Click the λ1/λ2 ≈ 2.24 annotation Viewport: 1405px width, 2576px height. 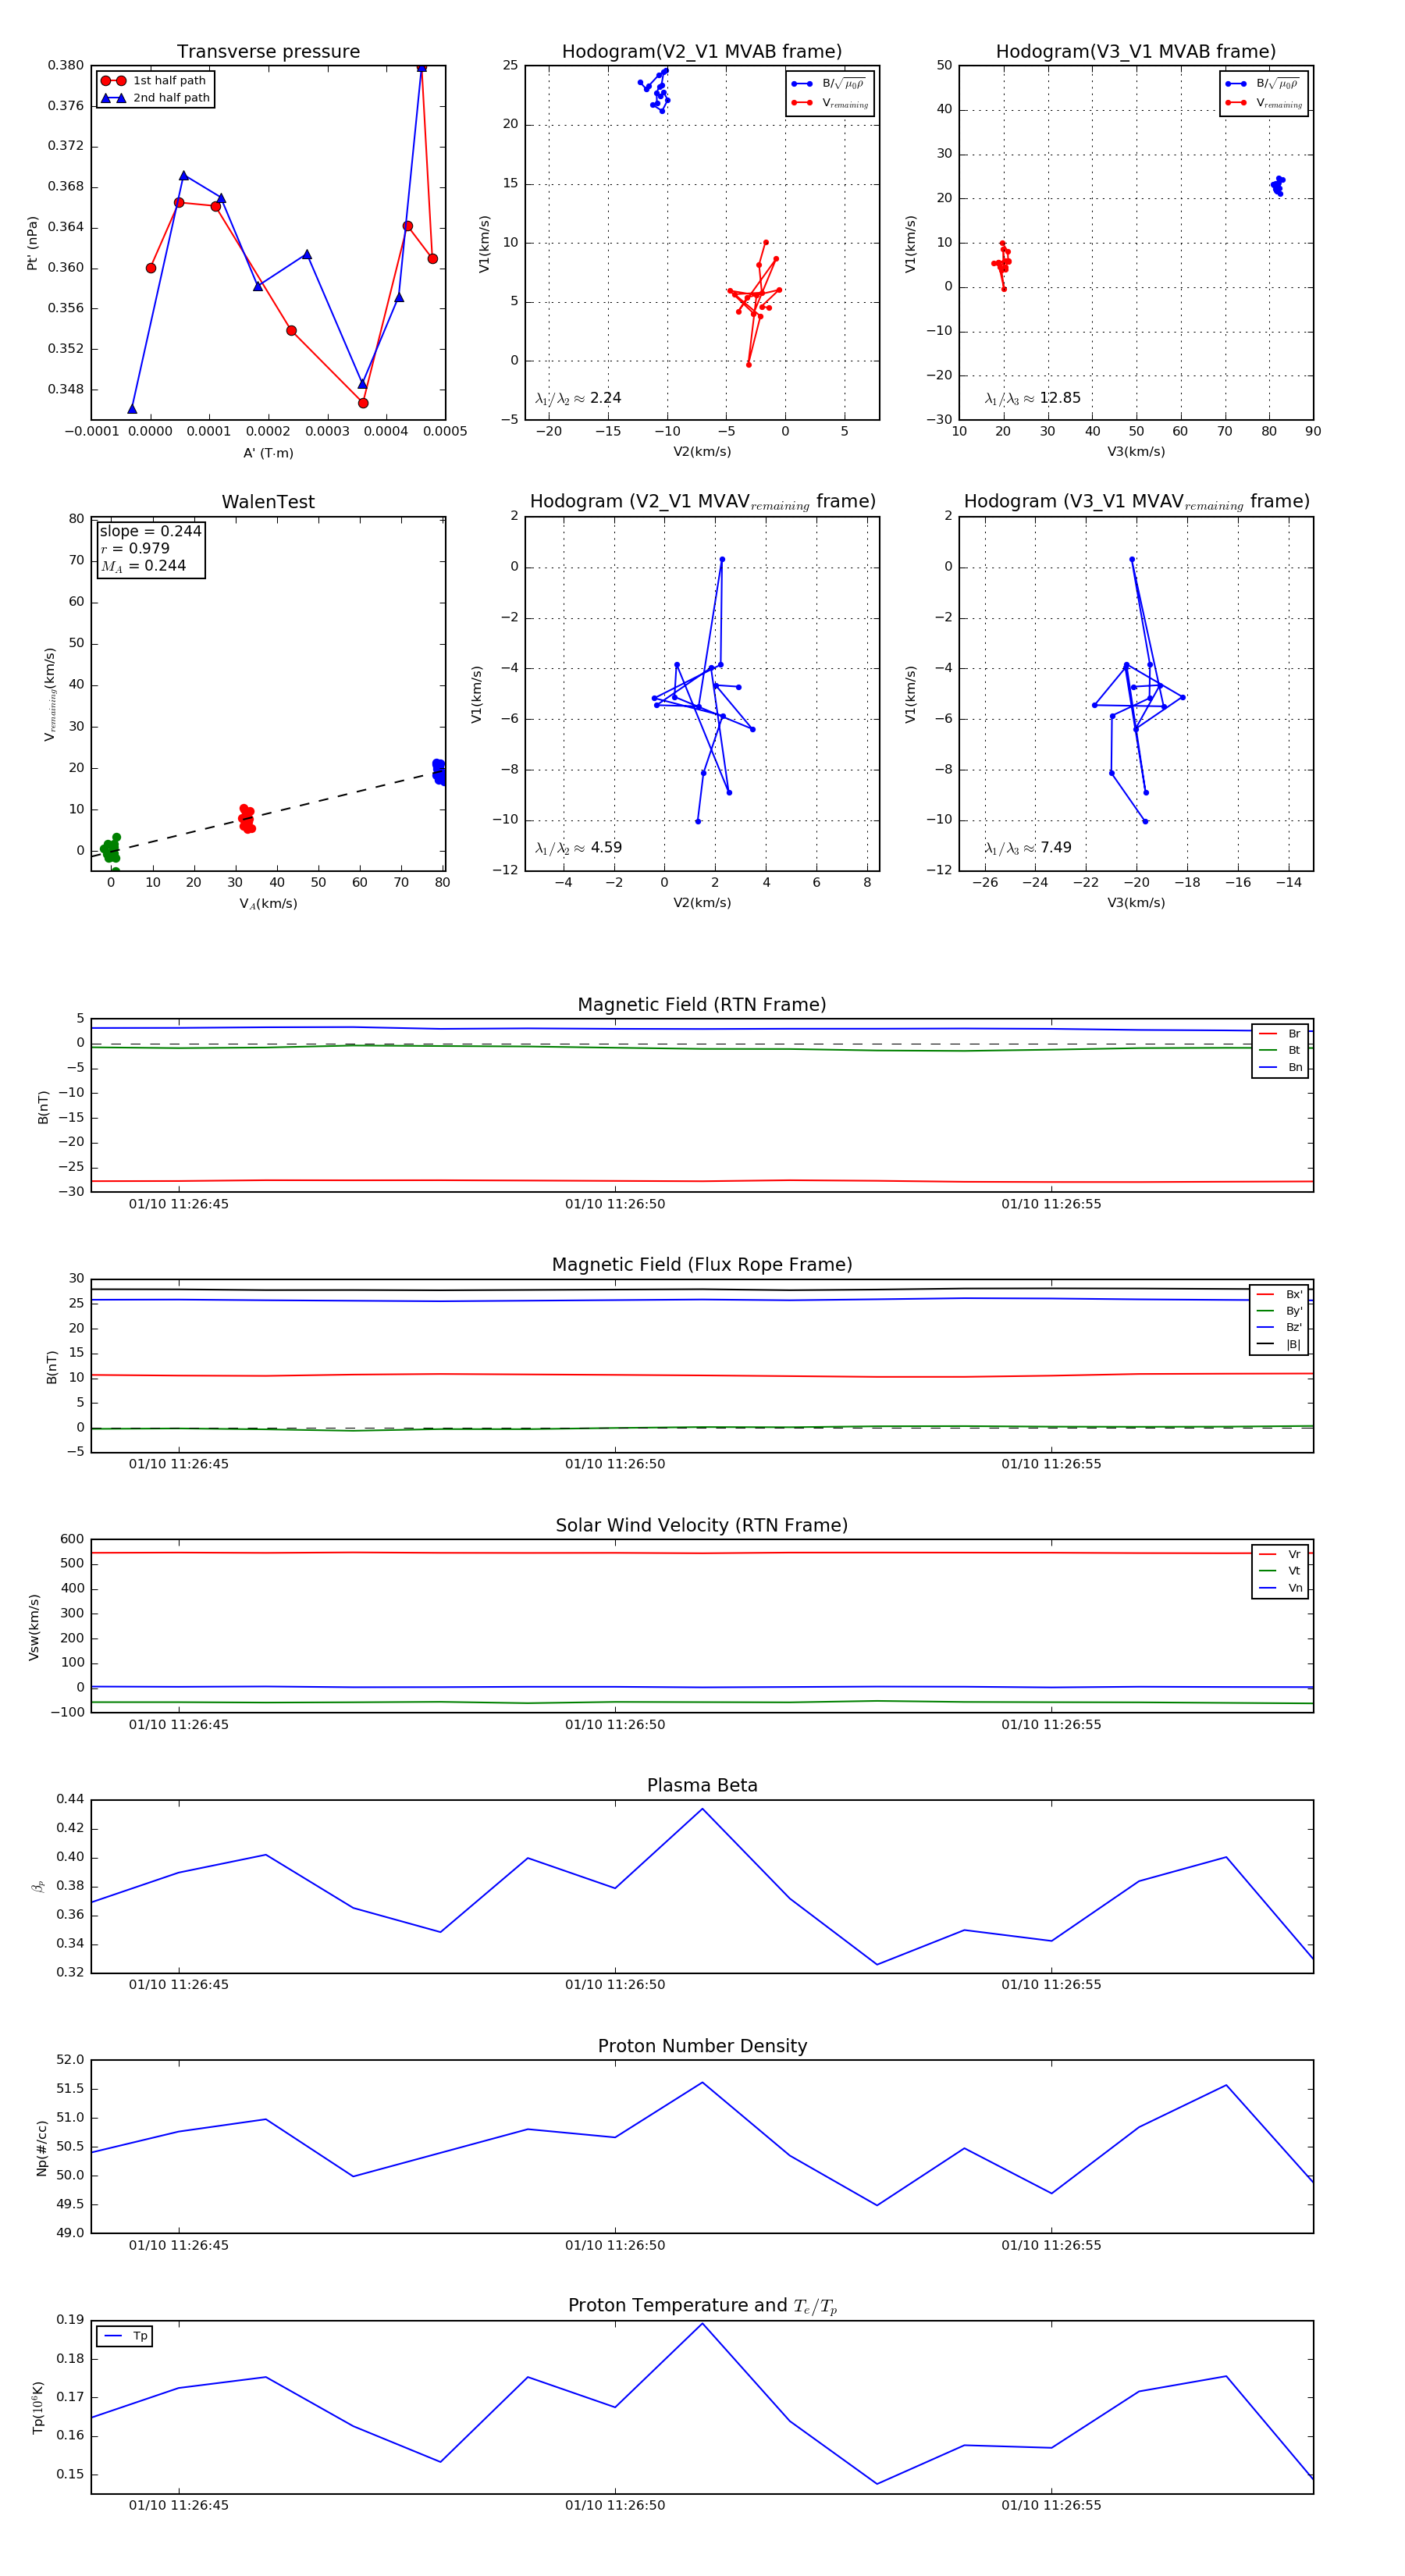[x=578, y=398]
